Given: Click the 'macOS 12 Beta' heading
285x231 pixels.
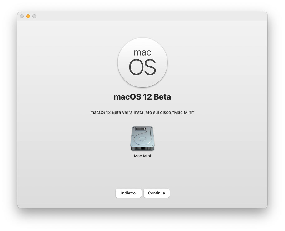Looking at the screenshot, I should (142, 97).
